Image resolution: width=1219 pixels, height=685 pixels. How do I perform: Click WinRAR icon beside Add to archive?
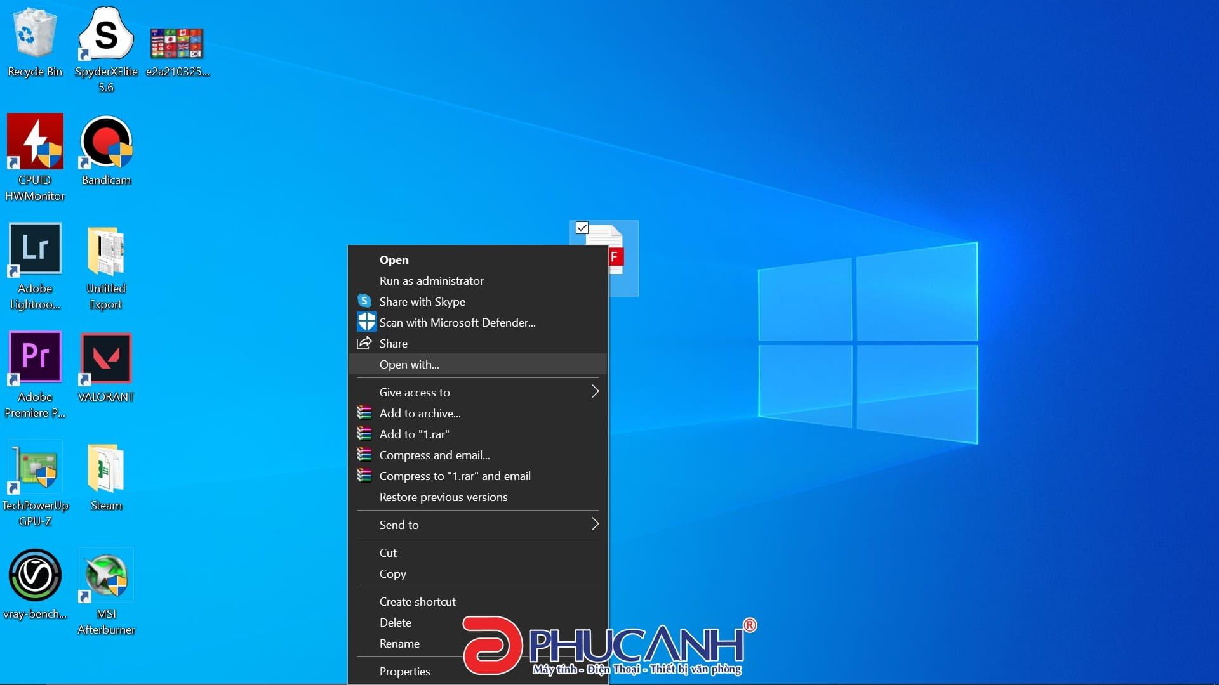(364, 413)
